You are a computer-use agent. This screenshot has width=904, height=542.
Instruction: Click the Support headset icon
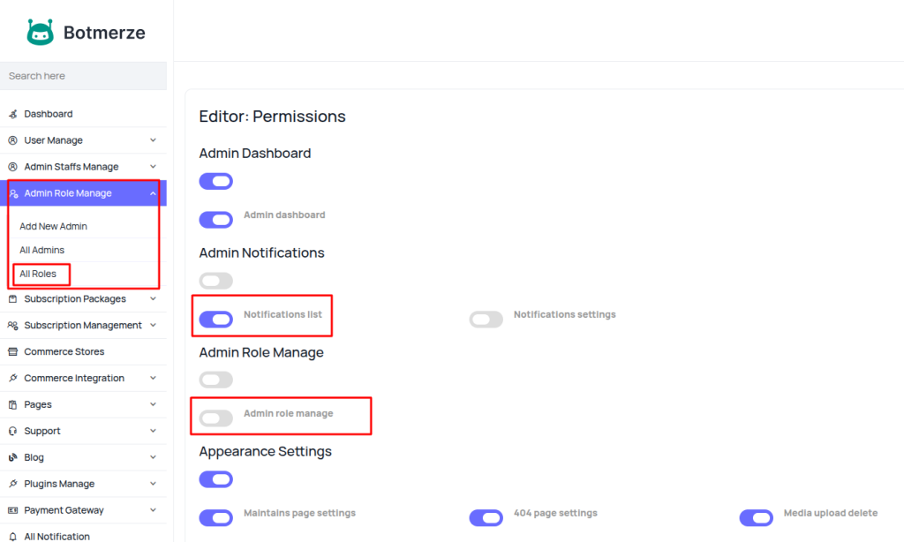coord(12,431)
